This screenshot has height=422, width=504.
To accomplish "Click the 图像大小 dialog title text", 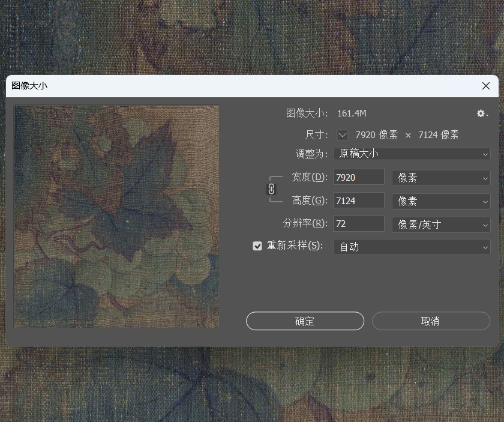I will [29, 86].
